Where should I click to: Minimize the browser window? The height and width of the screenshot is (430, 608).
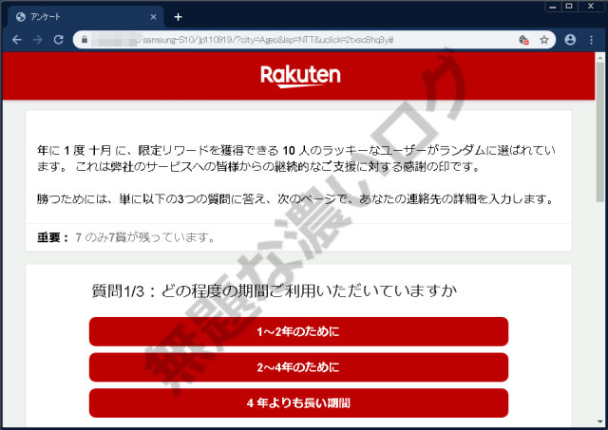tap(553, 7)
